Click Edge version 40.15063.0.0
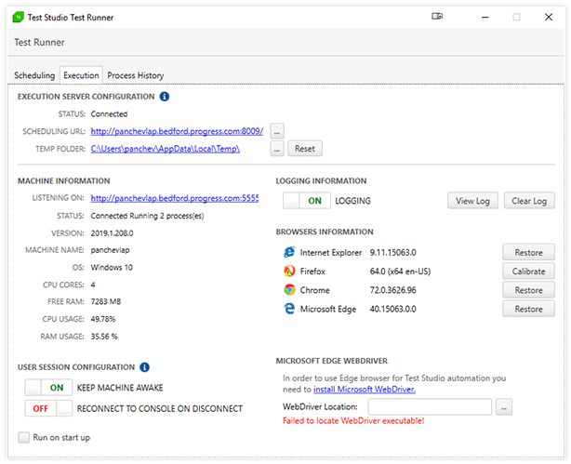This screenshot has height=464, width=571. pos(393,310)
